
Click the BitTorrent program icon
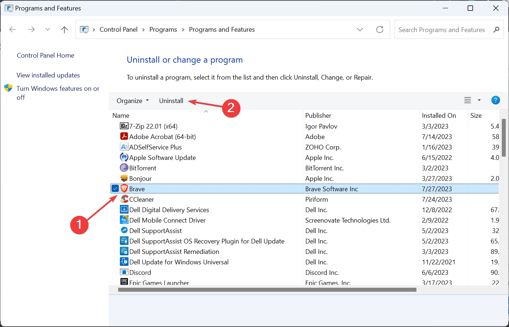click(124, 168)
